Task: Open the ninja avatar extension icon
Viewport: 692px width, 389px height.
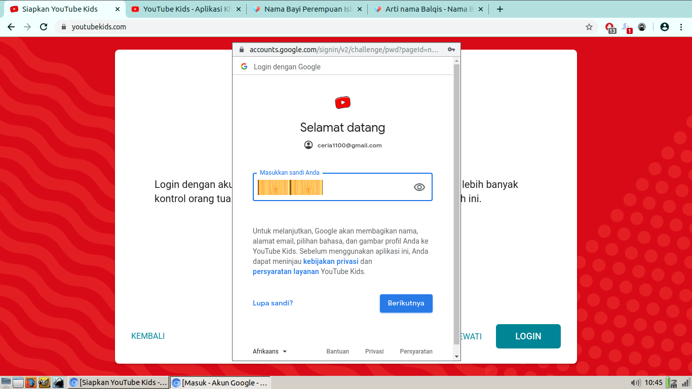Action: coord(642,27)
